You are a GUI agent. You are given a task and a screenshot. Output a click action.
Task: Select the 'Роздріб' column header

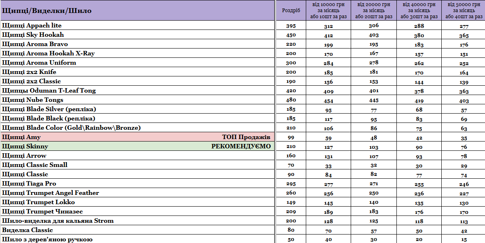point(291,11)
